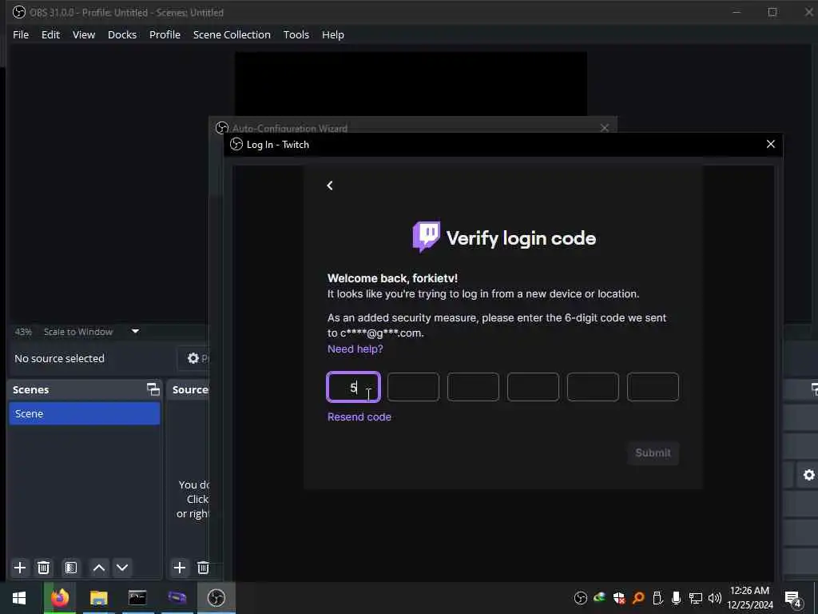Select the Scene item in Scenes list
The image size is (818, 614).
[x=85, y=413]
